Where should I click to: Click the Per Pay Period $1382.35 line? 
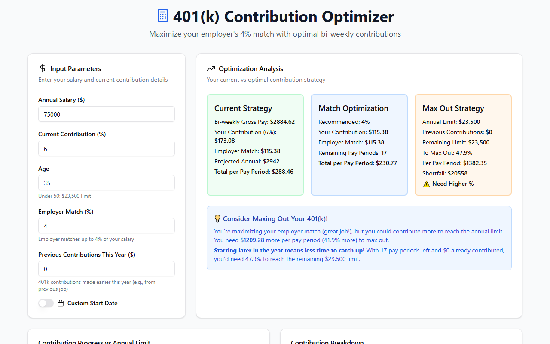pos(455,163)
